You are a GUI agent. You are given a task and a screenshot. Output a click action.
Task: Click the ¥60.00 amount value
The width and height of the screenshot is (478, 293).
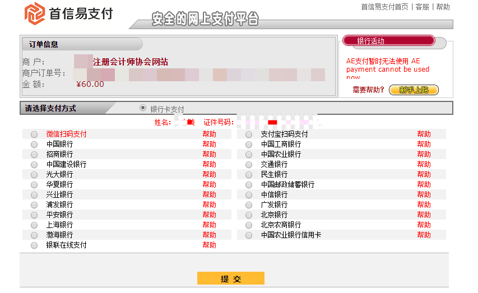(90, 84)
